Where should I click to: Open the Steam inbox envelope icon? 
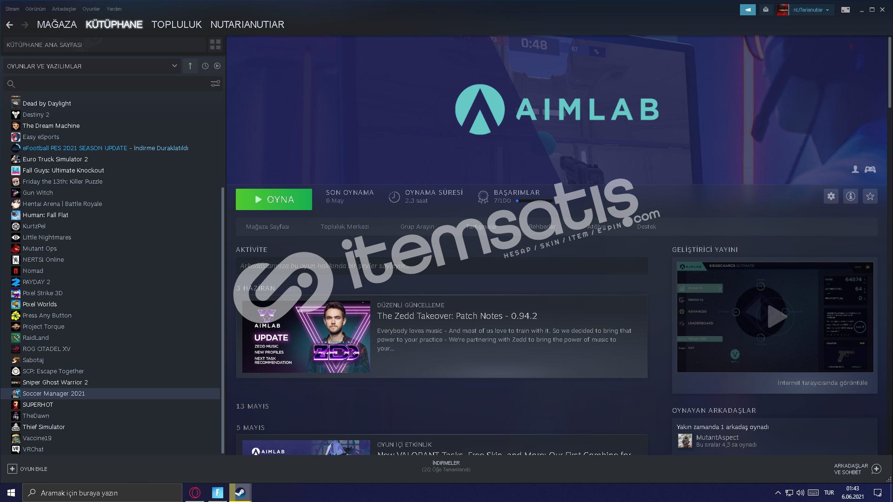[766, 10]
